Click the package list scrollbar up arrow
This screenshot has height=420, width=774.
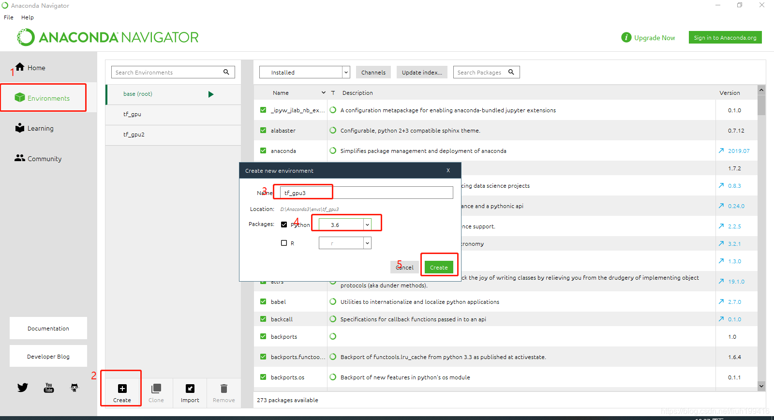point(761,90)
